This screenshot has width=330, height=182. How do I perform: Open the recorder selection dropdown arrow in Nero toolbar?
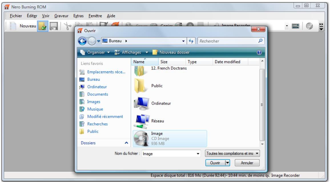click(x=287, y=26)
